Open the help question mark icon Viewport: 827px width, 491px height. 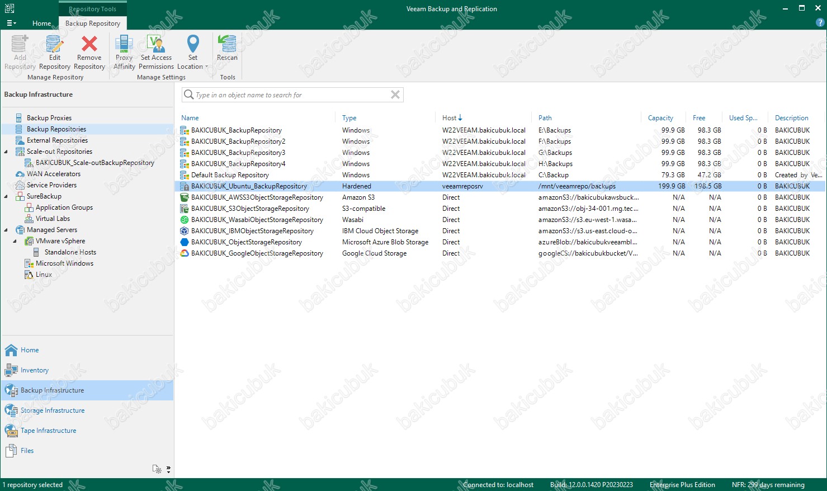[820, 23]
